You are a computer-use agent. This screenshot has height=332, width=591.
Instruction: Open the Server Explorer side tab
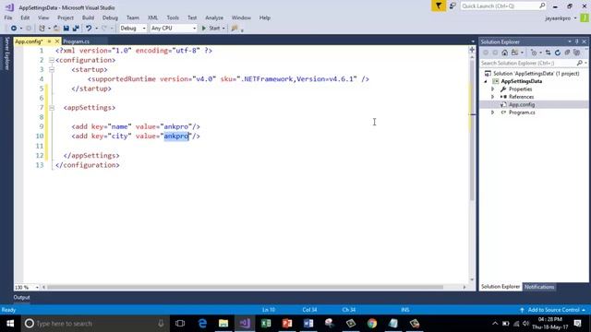coord(6,53)
